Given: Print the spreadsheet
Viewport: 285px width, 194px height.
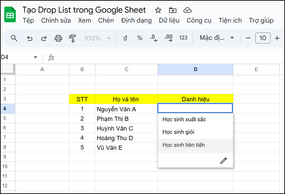Looking at the screenshot, I should pos(58,38).
